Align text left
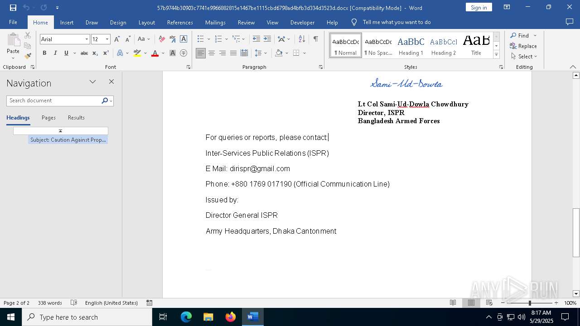The height and width of the screenshot is (326, 580). click(201, 53)
